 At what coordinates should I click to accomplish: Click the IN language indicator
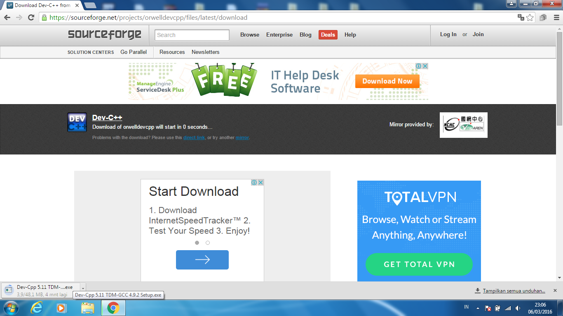(x=467, y=307)
